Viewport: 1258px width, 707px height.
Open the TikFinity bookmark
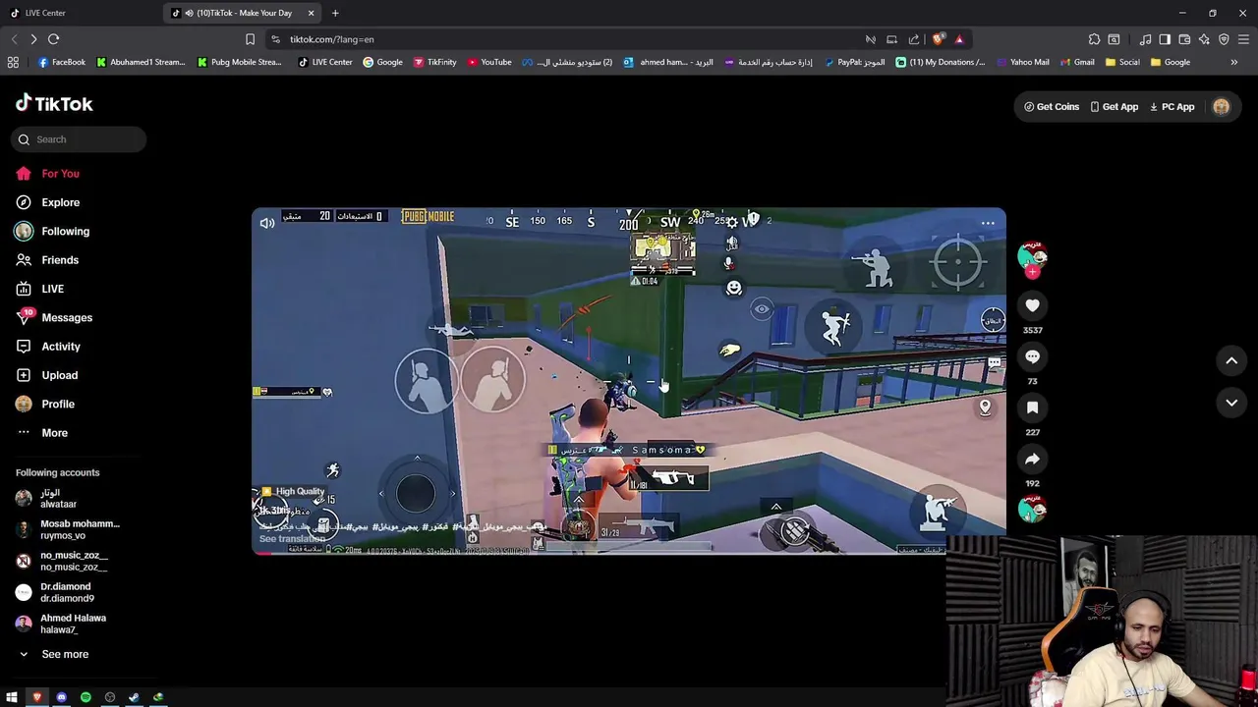click(x=434, y=62)
